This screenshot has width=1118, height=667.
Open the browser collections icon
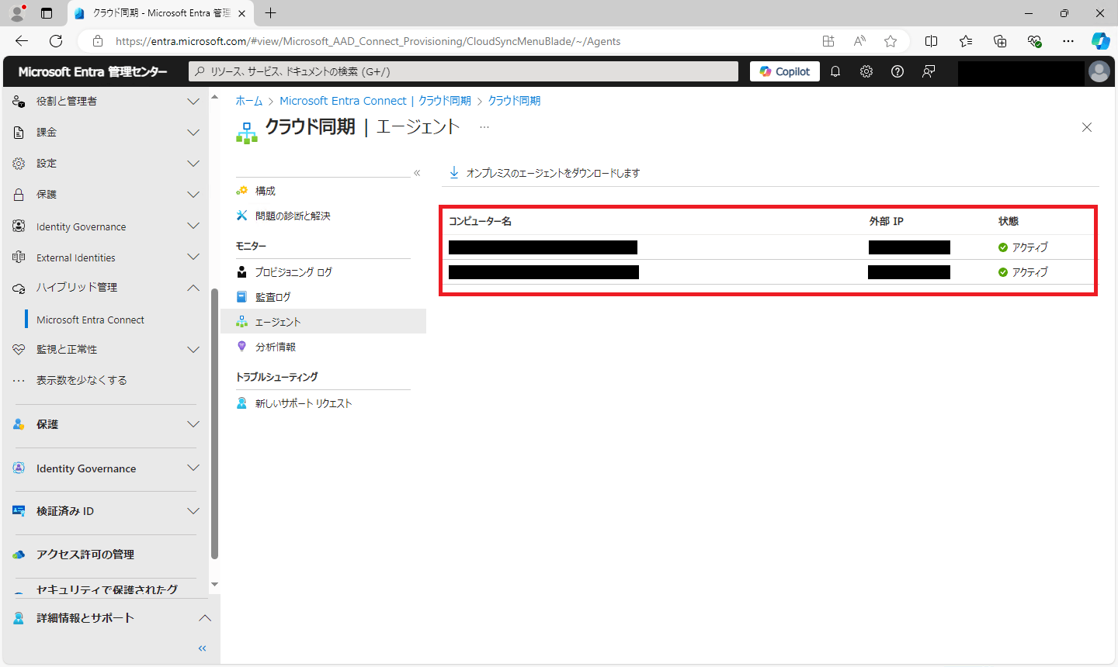(1000, 41)
